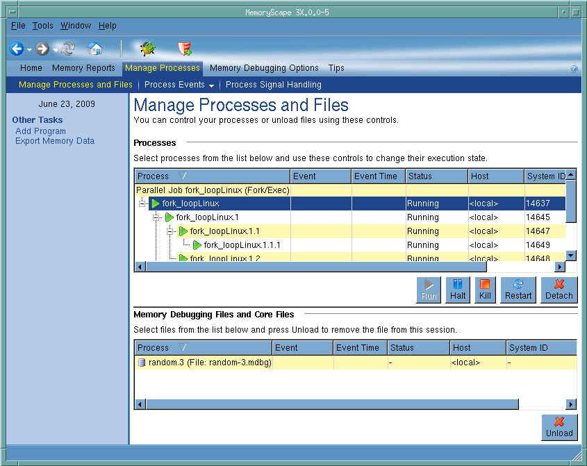Image resolution: width=587 pixels, height=466 pixels.
Task: Click the Add Program link
Action: click(40, 131)
